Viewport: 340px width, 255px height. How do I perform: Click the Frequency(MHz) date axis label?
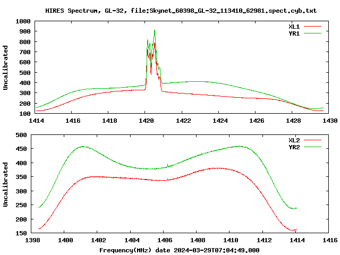[180, 250]
